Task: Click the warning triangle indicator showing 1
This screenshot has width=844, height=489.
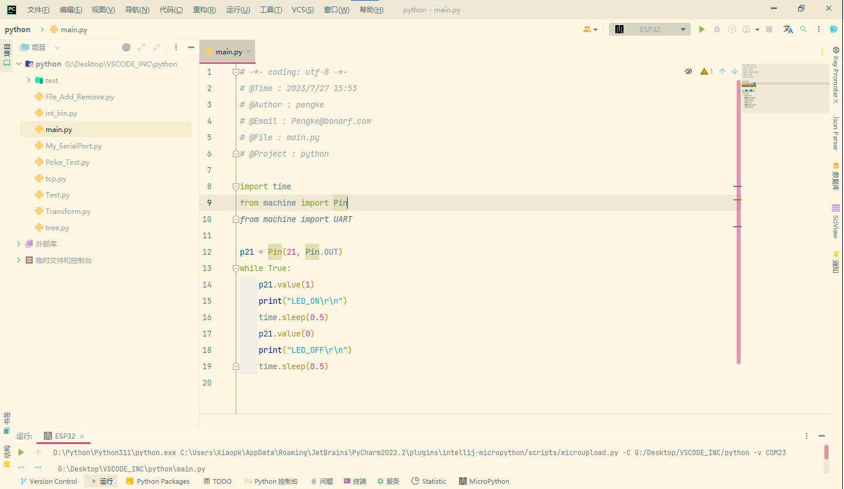Action: 707,71
